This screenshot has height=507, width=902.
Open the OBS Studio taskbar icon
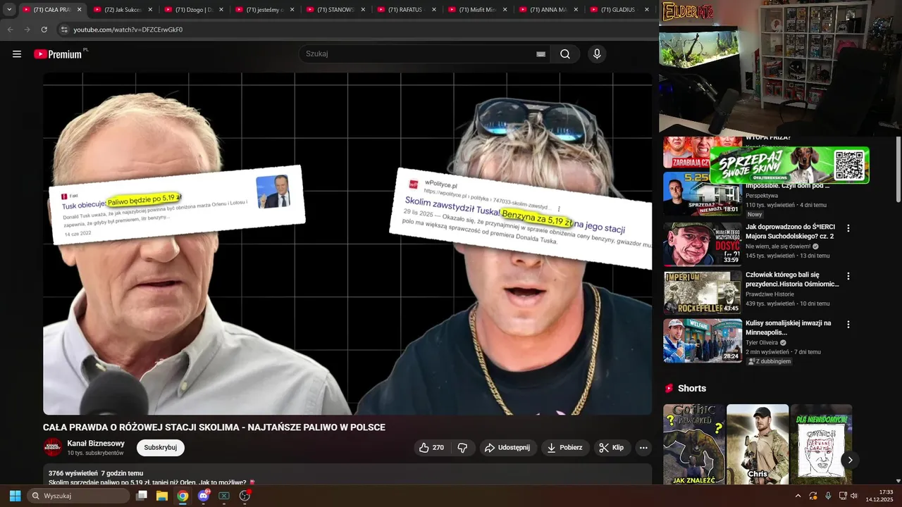pos(245,496)
